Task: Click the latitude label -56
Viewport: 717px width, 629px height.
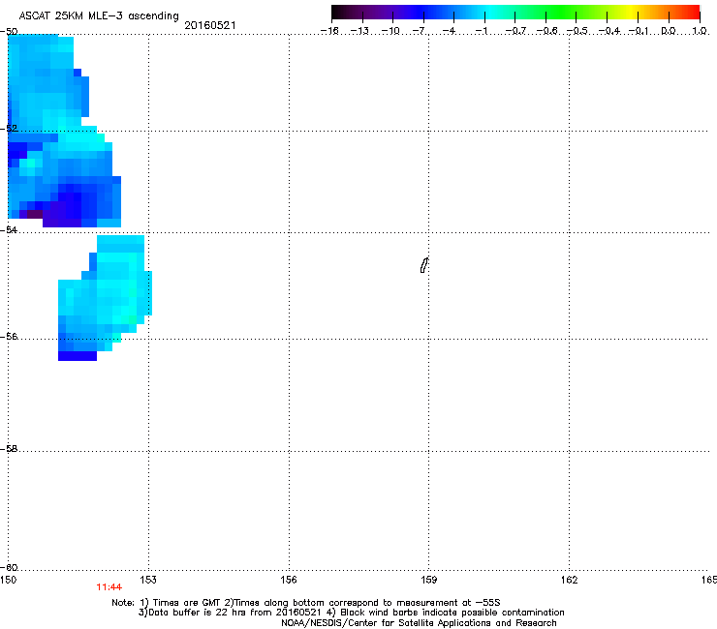Action: (9, 336)
